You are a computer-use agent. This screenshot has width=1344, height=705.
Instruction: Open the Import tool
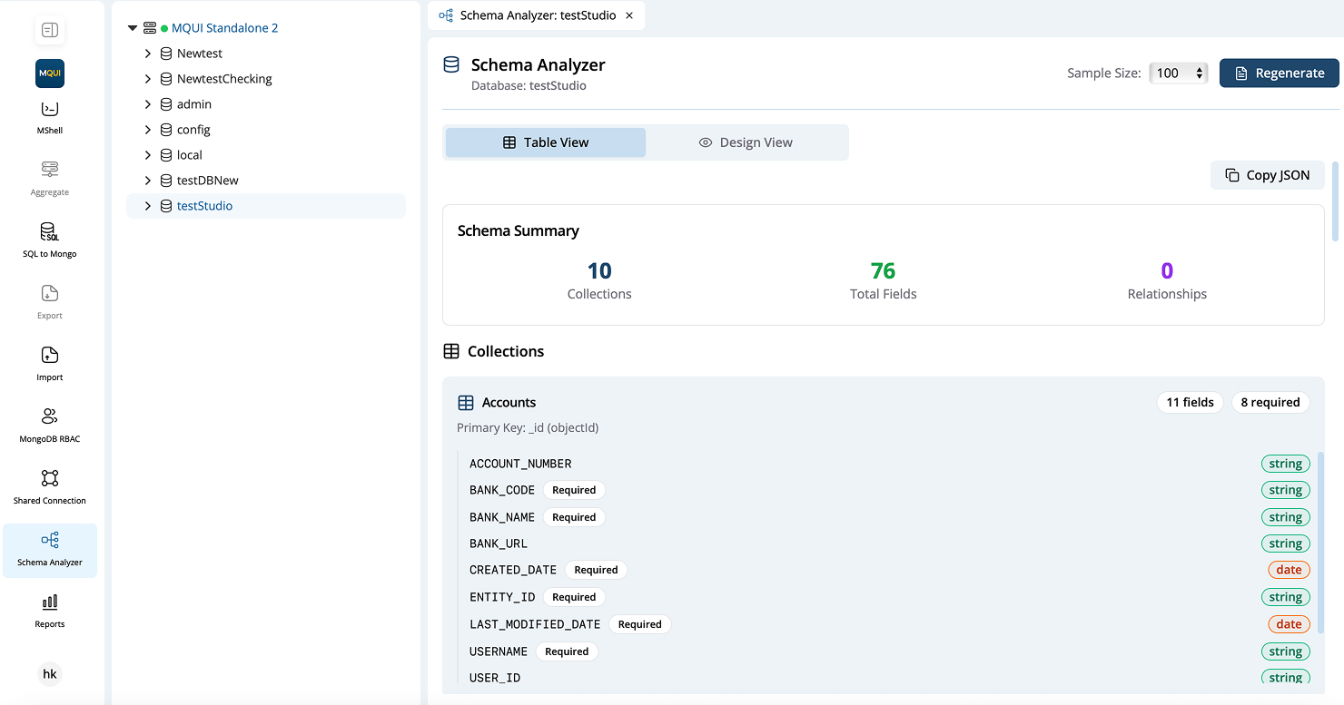coord(49,359)
